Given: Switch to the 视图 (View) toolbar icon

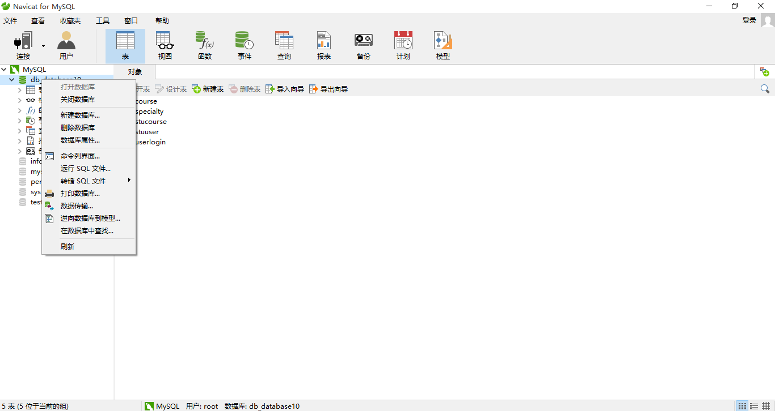Looking at the screenshot, I should (165, 46).
